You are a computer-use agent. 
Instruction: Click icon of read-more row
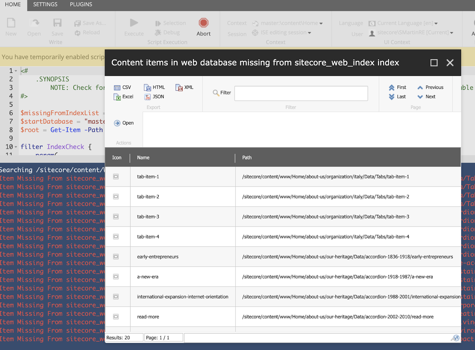(x=116, y=317)
